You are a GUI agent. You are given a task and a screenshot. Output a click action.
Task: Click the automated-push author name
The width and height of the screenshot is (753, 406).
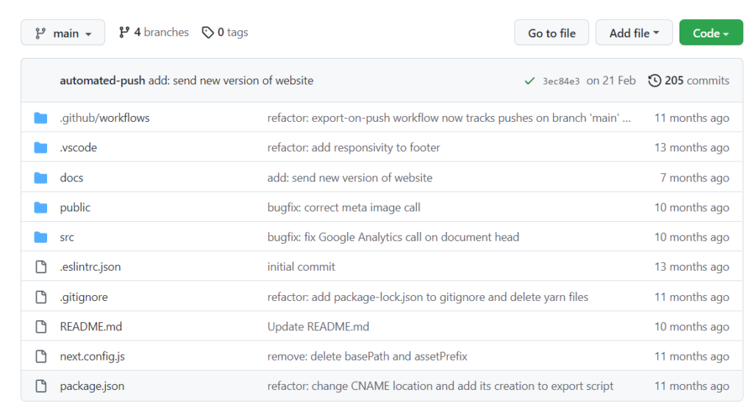tap(102, 81)
